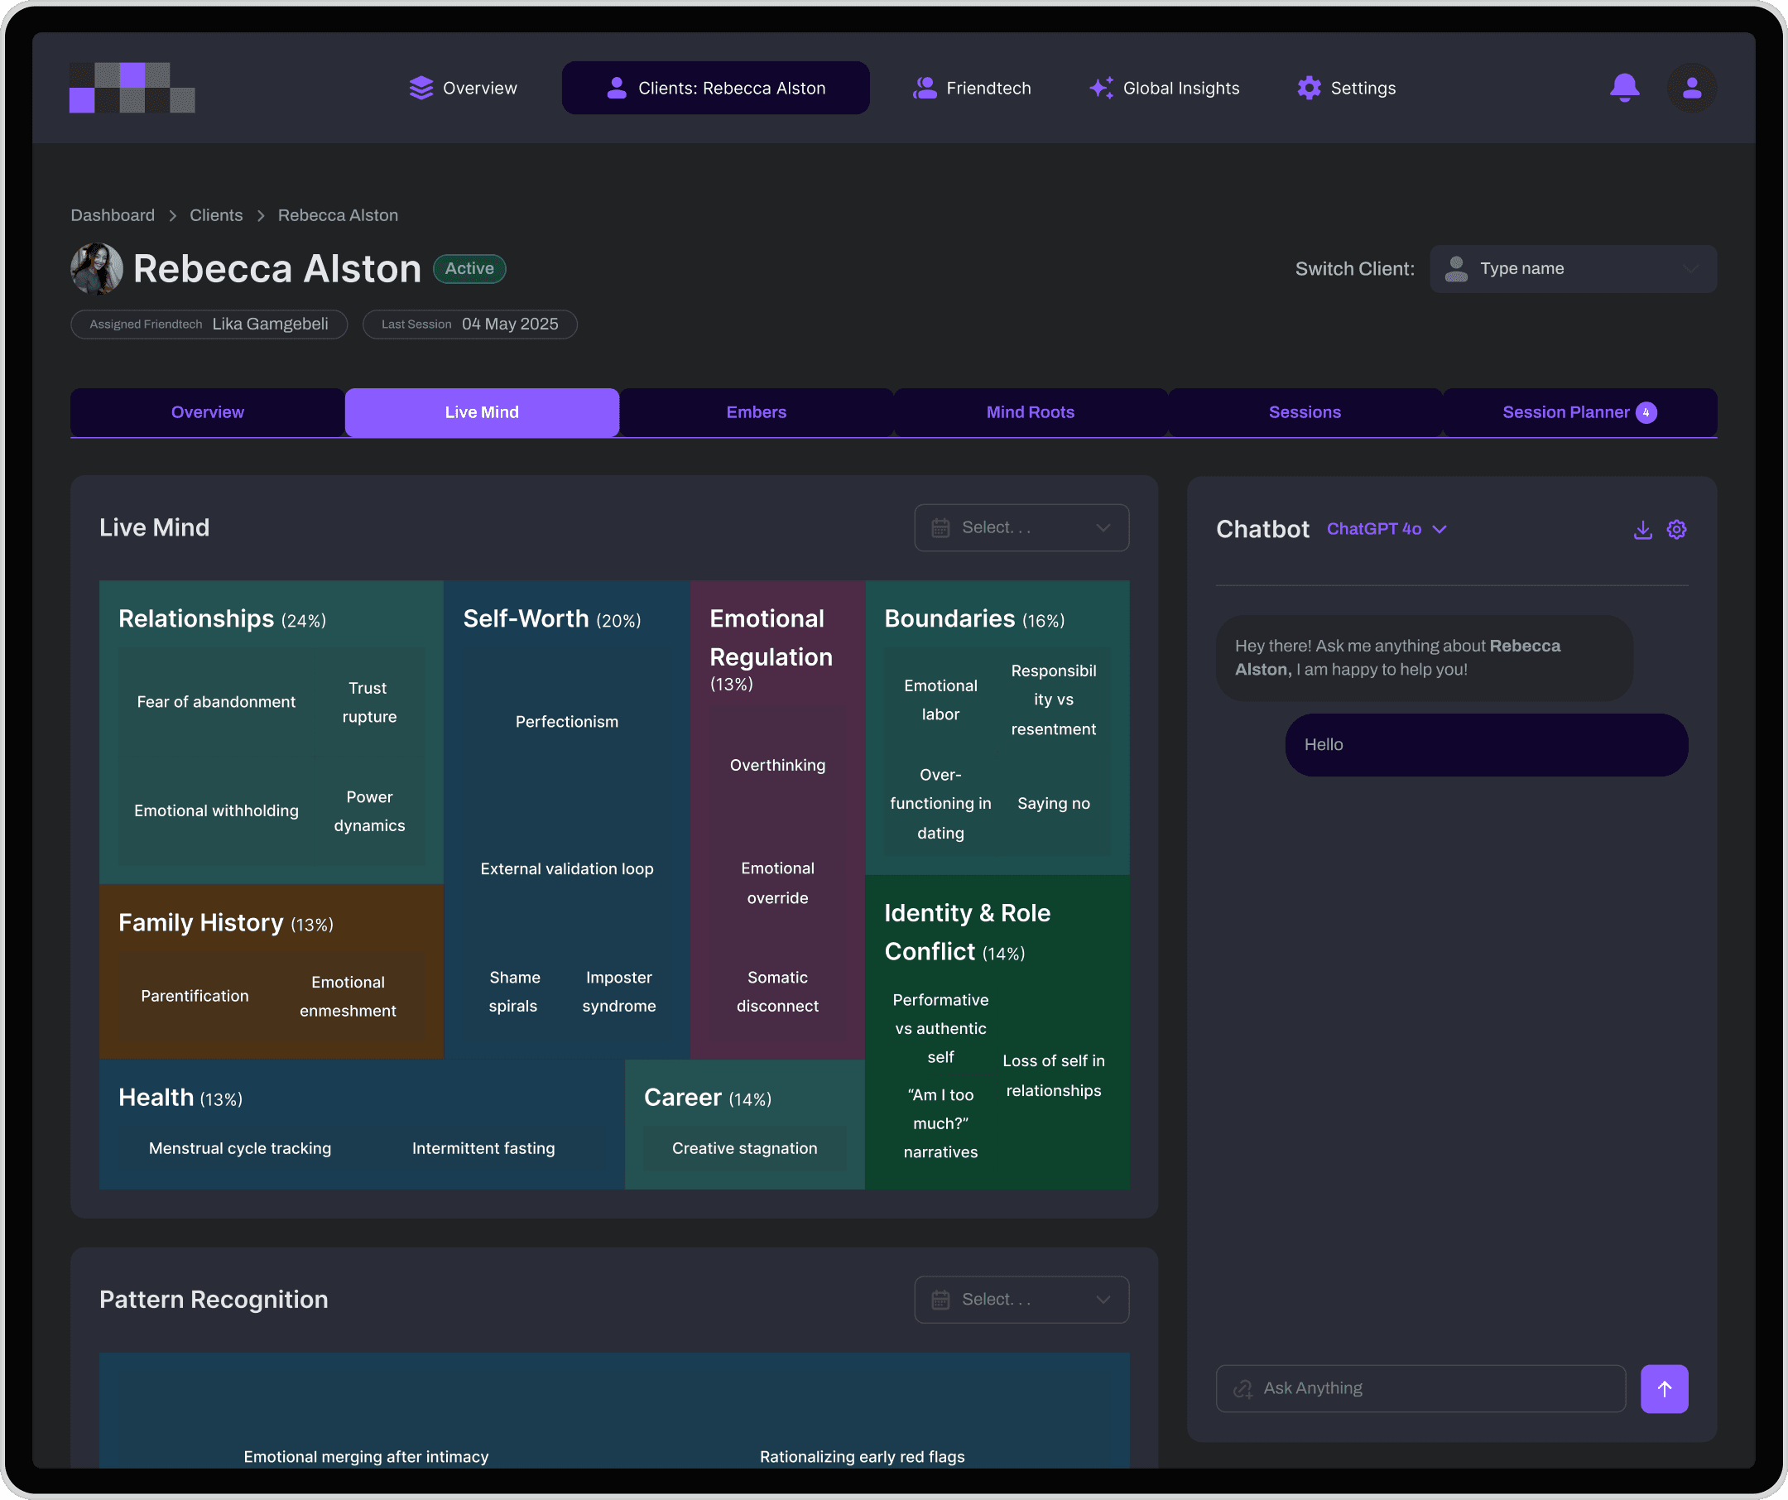The height and width of the screenshot is (1500, 1788).
Task: Open the user profile avatar icon
Action: [1691, 88]
